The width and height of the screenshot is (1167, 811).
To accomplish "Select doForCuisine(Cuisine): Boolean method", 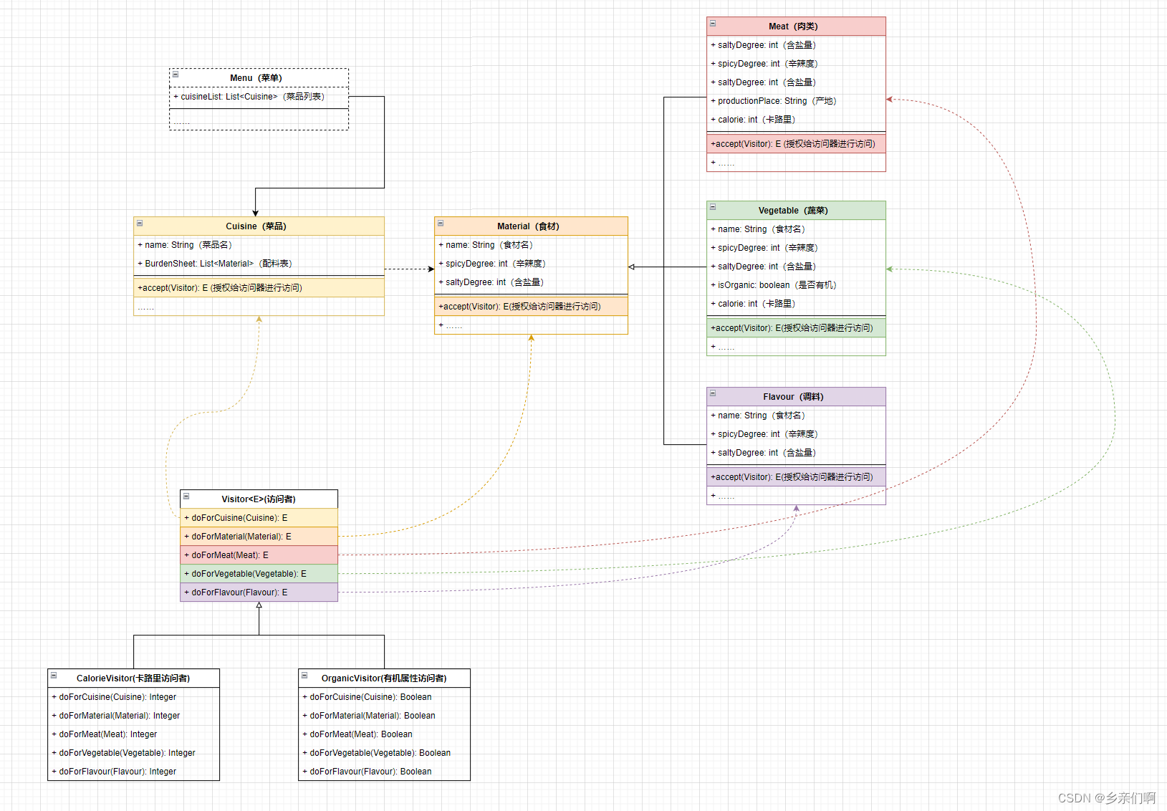I will click(x=385, y=697).
